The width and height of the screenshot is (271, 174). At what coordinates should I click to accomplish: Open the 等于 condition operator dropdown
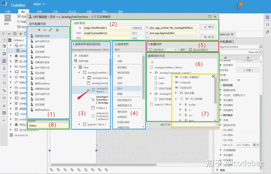click(146, 33)
